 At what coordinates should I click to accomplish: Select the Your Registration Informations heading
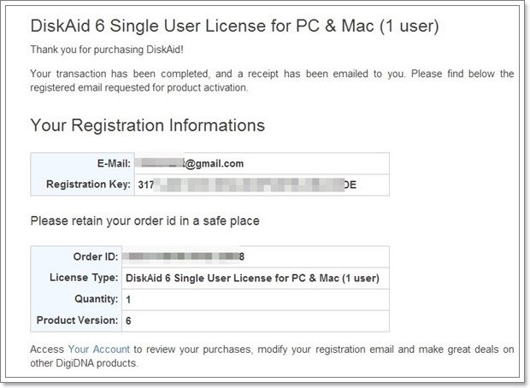click(x=147, y=126)
